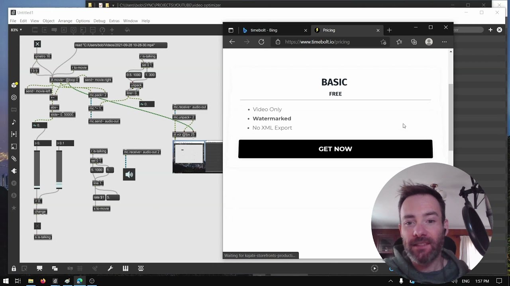The width and height of the screenshot is (510, 286).
Task: Open Firefox from the taskbar
Action: click(x=43, y=281)
